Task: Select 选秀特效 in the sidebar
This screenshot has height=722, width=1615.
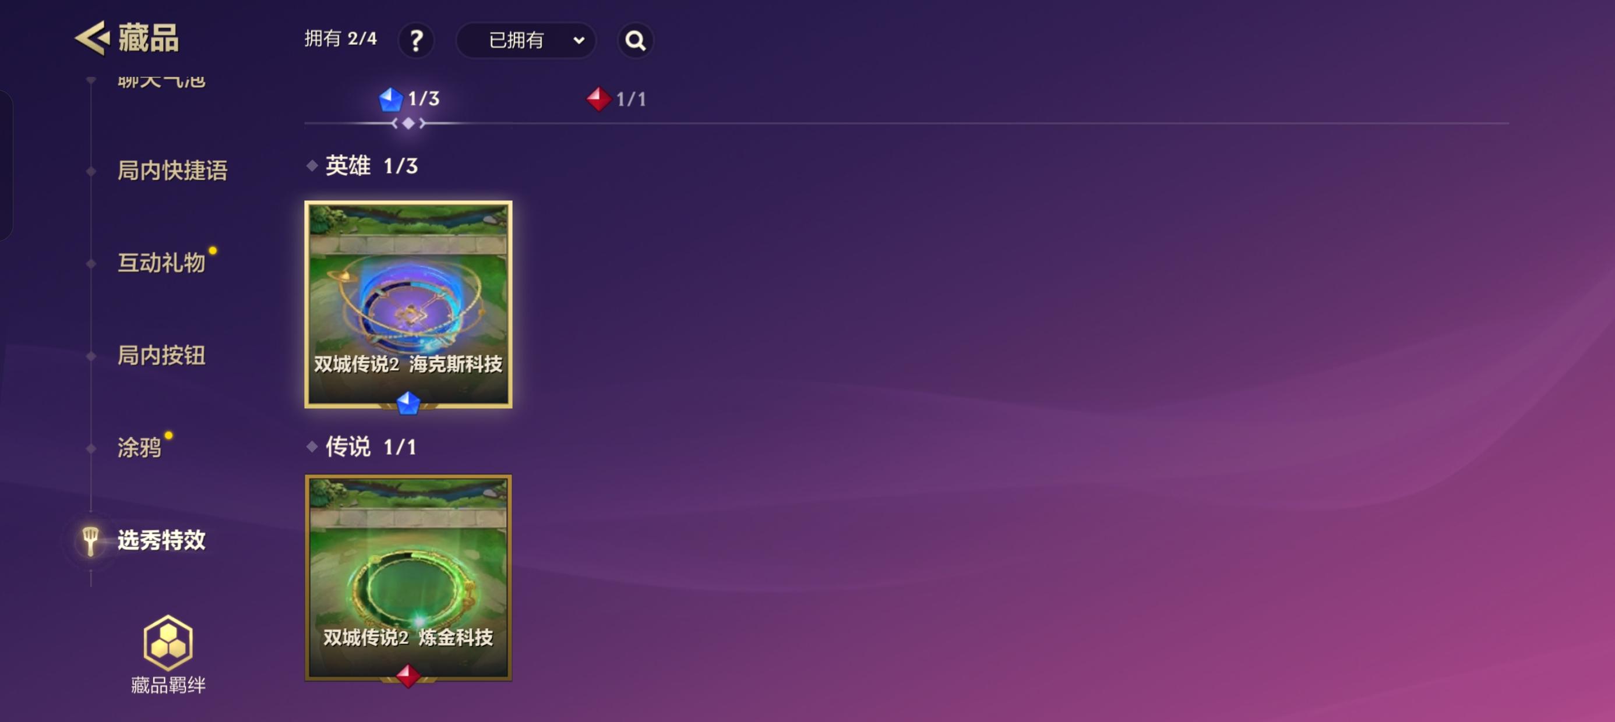Action: click(162, 540)
